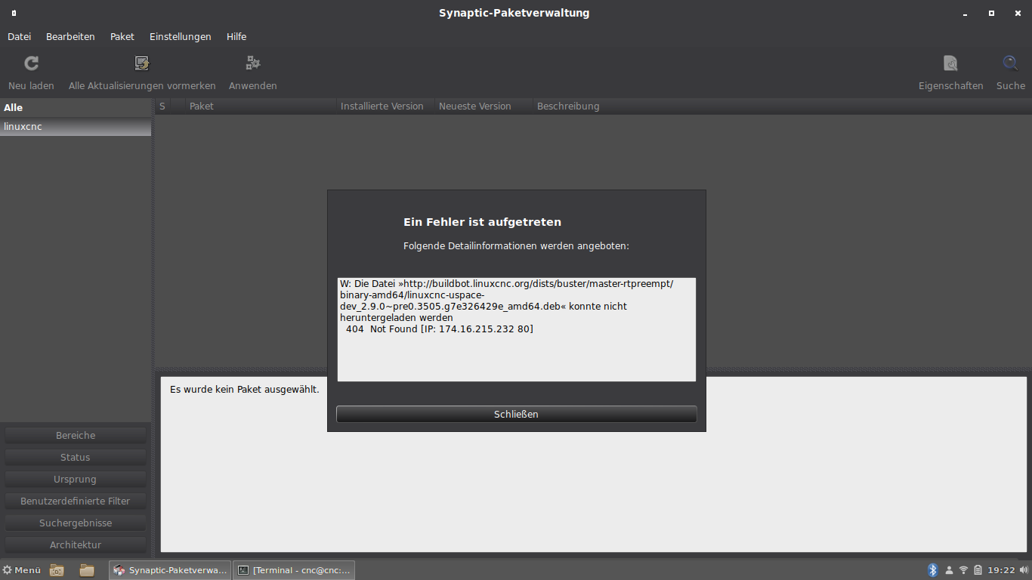The height and width of the screenshot is (580, 1032).
Task: Switch to Synaptic-Paketverwaltung taskbar entry
Action: tap(170, 570)
